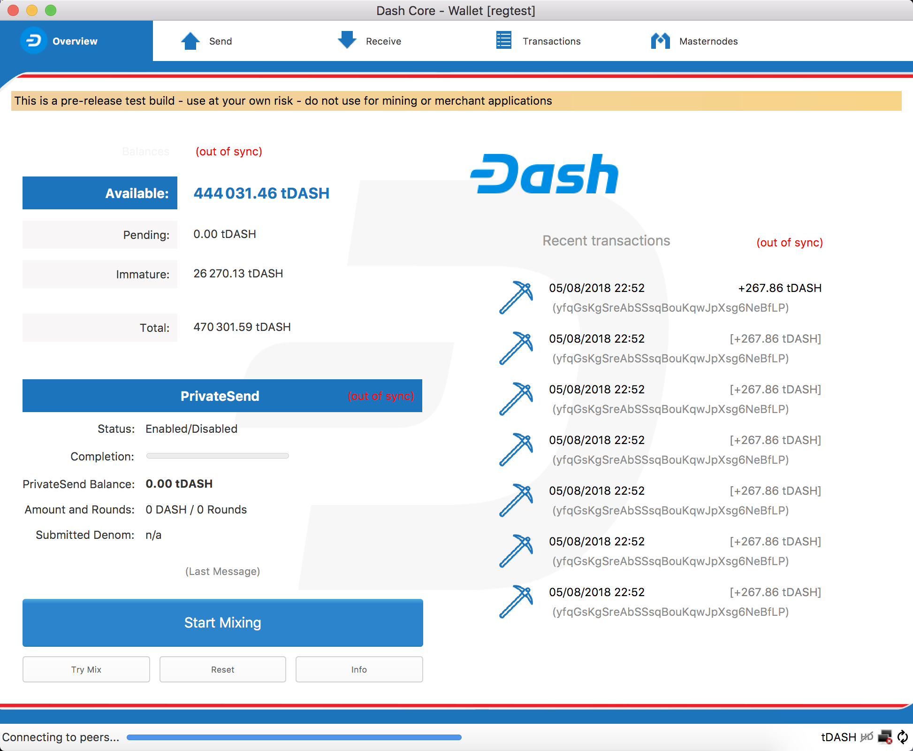
Task: Click the PrivateSend Balance value 0.00 tDASH
Action: [179, 484]
